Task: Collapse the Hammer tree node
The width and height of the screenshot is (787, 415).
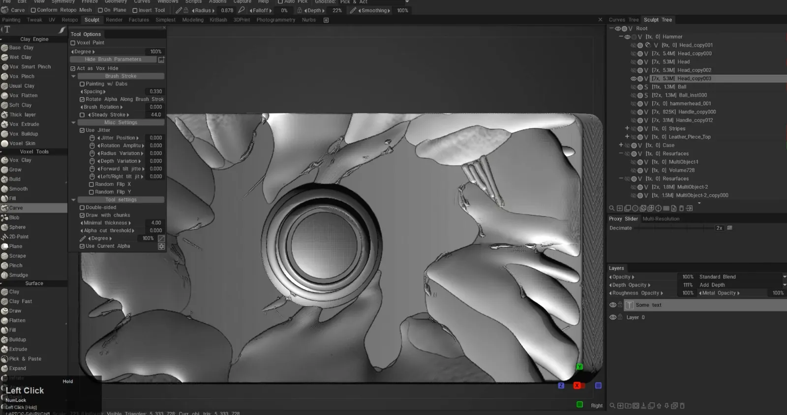Action: [621, 36]
